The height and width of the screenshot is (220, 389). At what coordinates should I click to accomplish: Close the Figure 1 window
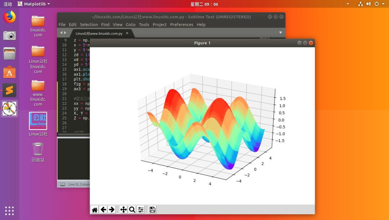tap(311, 43)
